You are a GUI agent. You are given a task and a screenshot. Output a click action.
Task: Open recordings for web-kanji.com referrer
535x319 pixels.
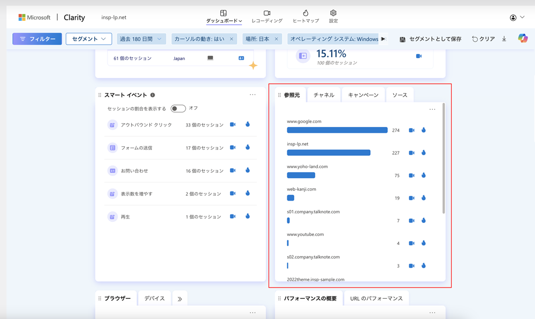[411, 198]
